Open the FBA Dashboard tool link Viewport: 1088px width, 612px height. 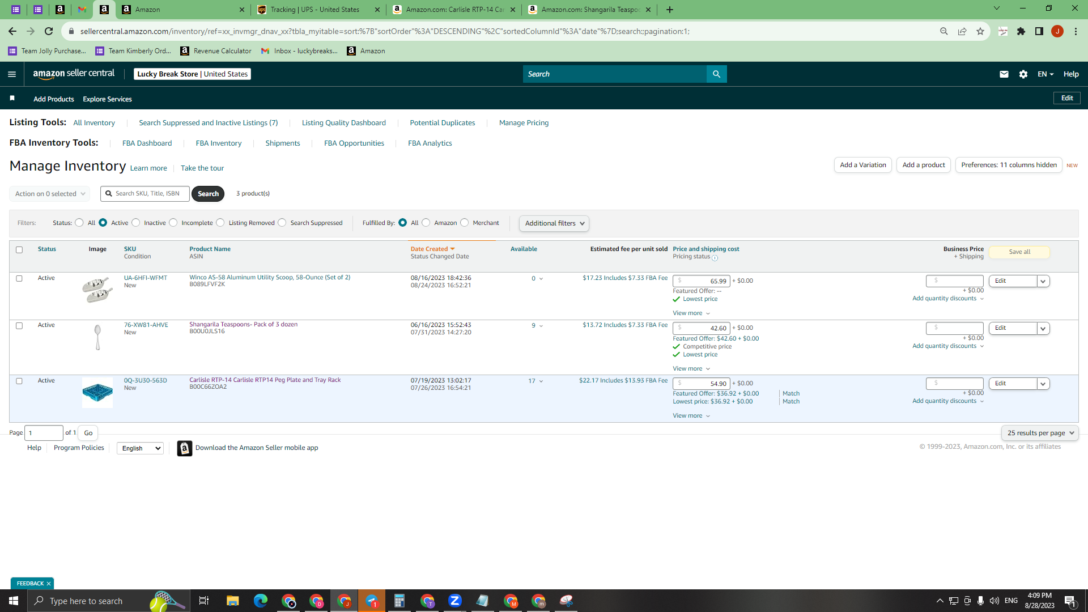click(147, 143)
